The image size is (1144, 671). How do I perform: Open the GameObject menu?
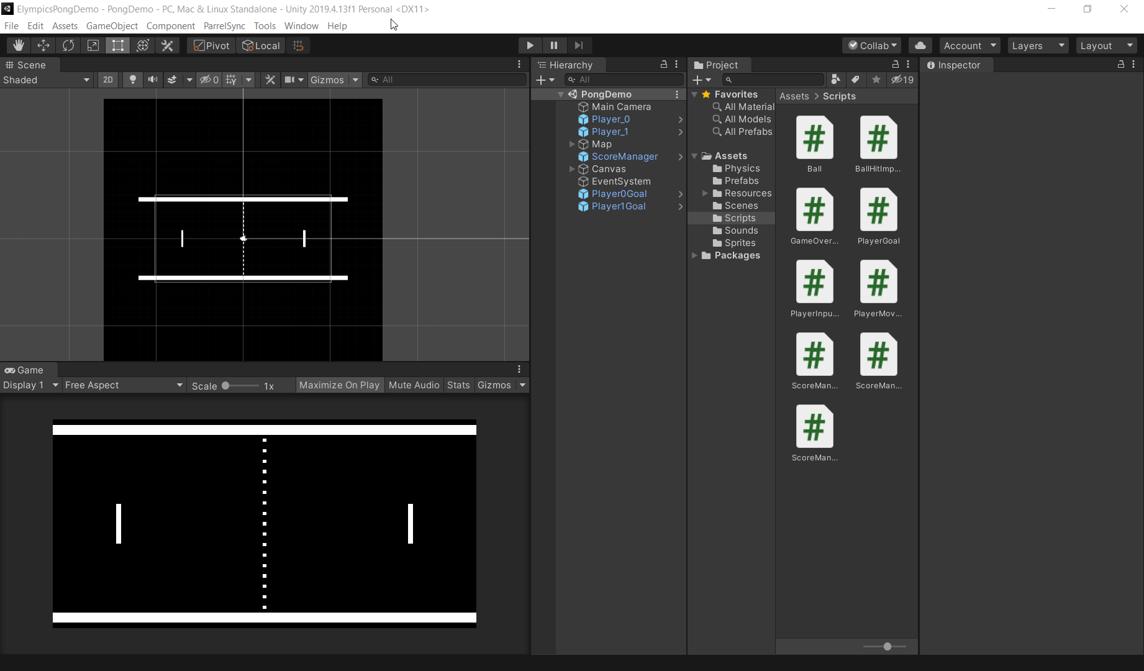tap(112, 25)
